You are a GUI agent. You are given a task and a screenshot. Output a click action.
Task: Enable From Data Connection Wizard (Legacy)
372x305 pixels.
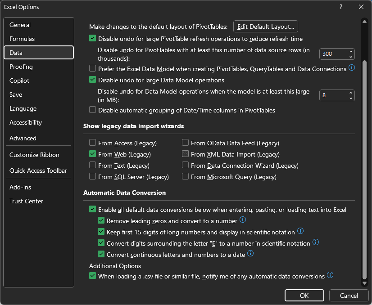tap(185, 165)
